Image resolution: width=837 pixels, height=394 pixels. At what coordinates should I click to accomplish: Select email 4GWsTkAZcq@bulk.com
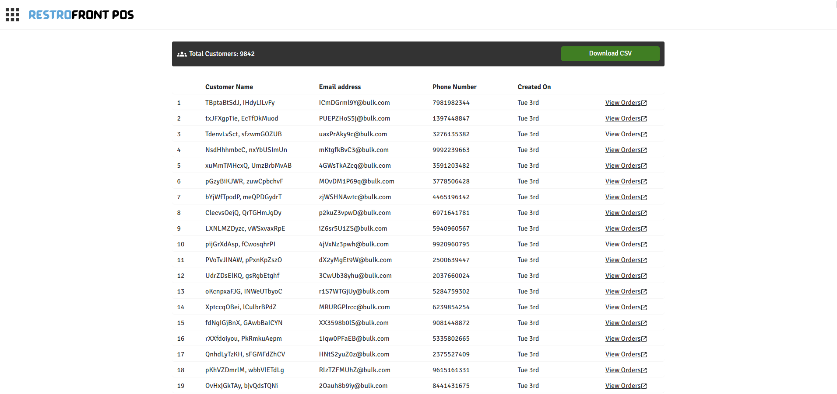[355, 166]
